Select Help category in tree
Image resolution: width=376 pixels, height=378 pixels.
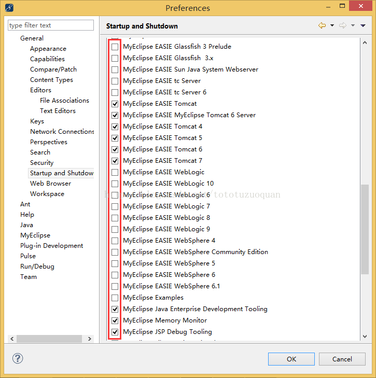[27, 215]
